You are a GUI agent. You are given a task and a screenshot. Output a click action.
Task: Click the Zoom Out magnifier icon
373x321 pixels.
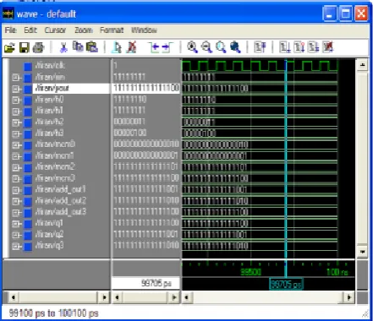pos(206,47)
